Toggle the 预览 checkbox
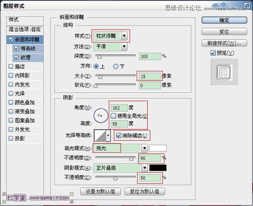This screenshot has height=206, width=253. coord(213,53)
